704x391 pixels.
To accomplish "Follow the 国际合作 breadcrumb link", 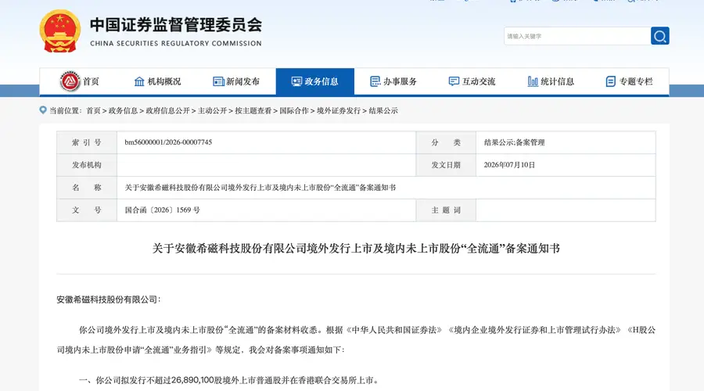I will [x=294, y=111].
